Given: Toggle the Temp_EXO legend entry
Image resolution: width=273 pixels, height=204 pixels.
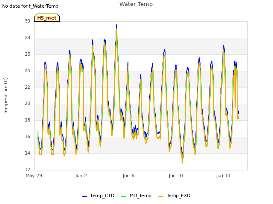Looking at the screenshot, I should [x=174, y=195].
